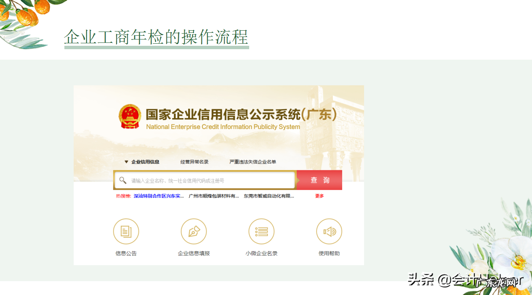This screenshot has width=532, height=295.
Task: Click the banner title 国家企业信用信息公示系统(广东)
Action: pyautogui.click(x=241, y=113)
